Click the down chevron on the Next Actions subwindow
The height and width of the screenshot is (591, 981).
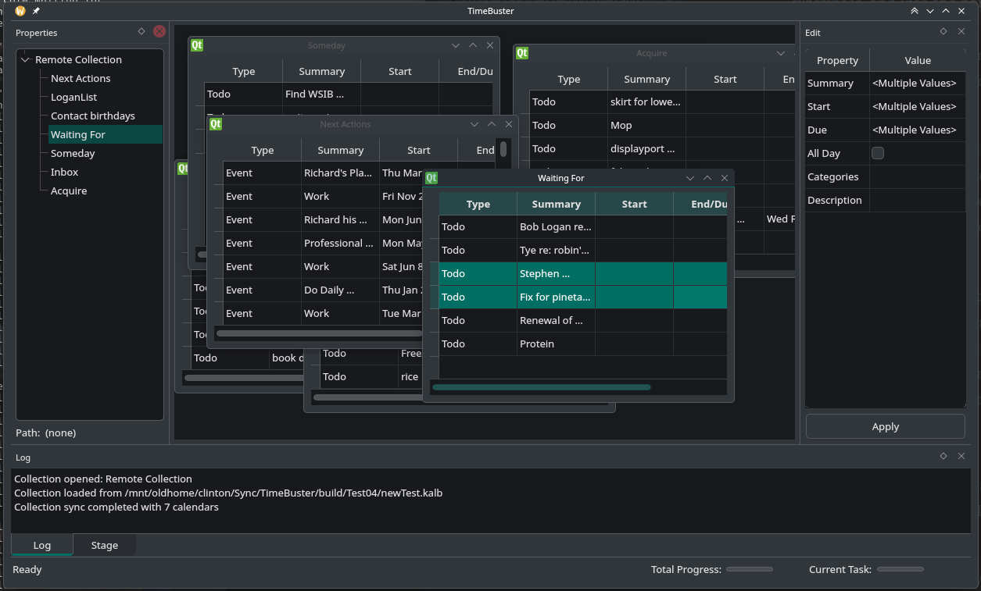(x=474, y=124)
